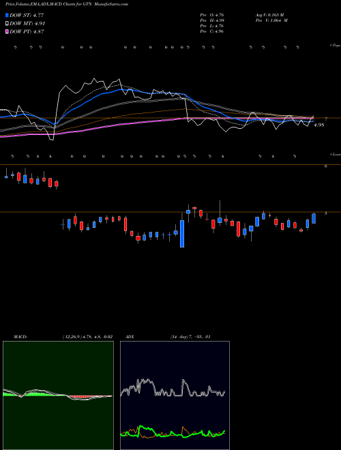This screenshot has width=341, height=450.
Task: Select the 'DOW PT: 4.87' legend text
Action: click(x=27, y=32)
